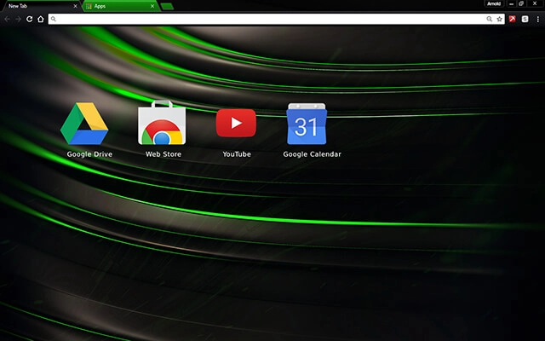Open the Google Drive app
The image size is (545, 341).
[84, 123]
